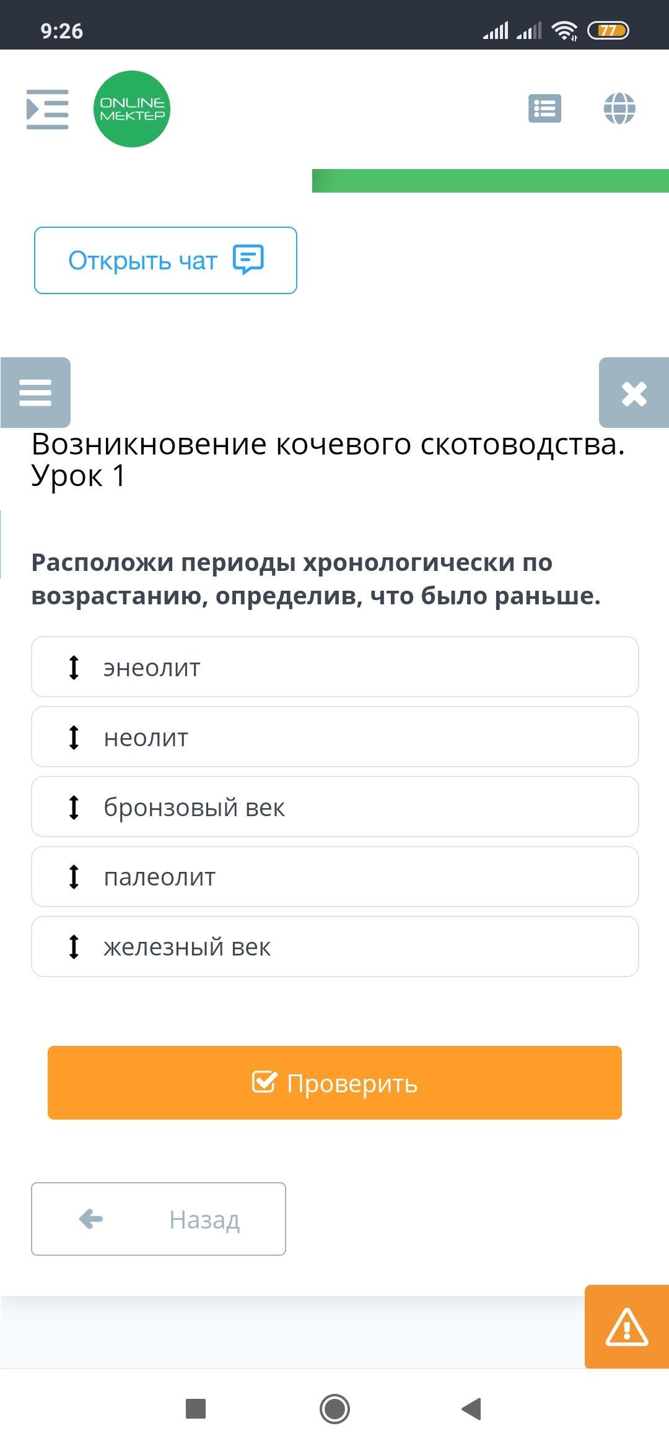
Task: Tap the drag handle beside палеолит
Action: pos(74,877)
